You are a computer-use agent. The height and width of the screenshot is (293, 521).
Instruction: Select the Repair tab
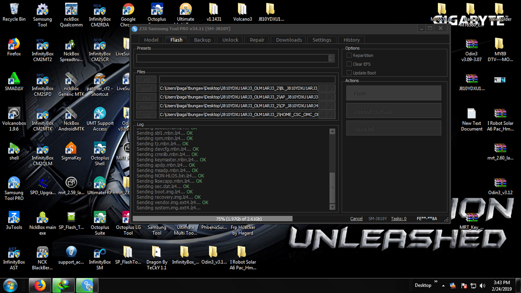pos(257,40)
